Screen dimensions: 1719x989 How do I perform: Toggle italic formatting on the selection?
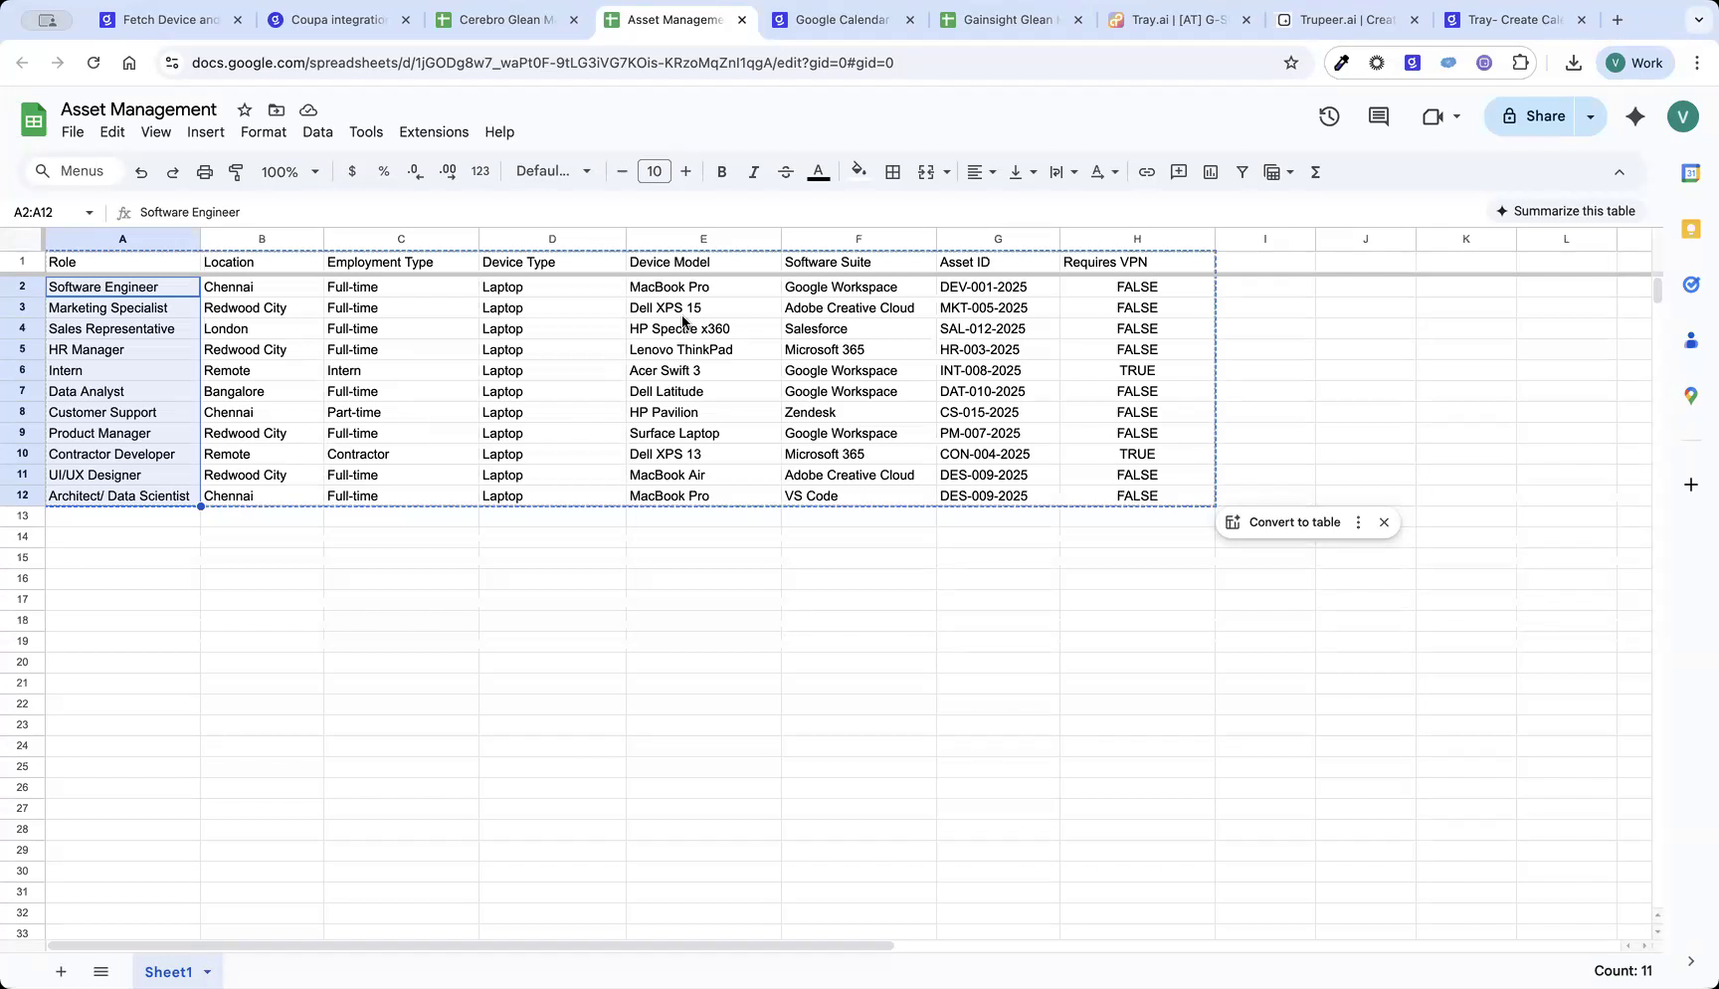tap(753, 171)
